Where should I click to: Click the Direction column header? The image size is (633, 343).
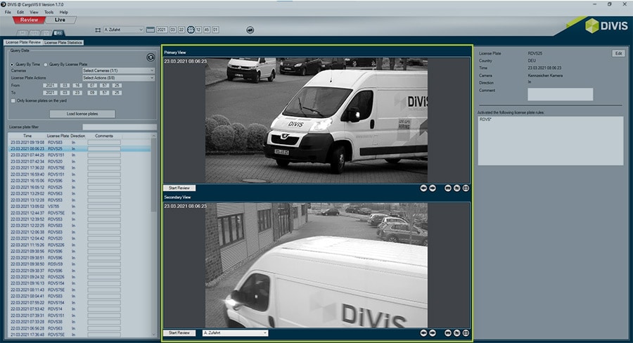77,136
